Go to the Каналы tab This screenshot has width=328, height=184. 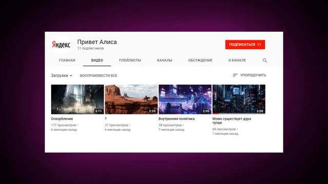pos(165,60)
